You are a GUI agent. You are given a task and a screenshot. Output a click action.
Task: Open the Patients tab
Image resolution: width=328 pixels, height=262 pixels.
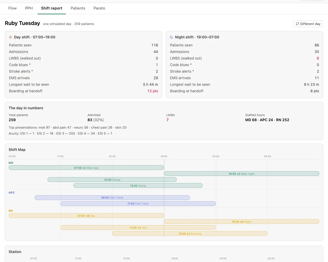click(x=78, y=8)
